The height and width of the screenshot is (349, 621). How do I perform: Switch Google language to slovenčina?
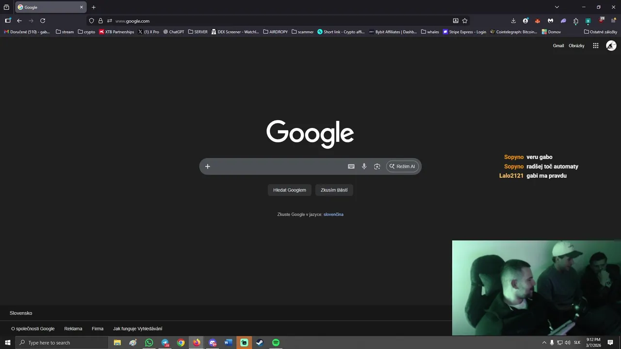[333, 214]
